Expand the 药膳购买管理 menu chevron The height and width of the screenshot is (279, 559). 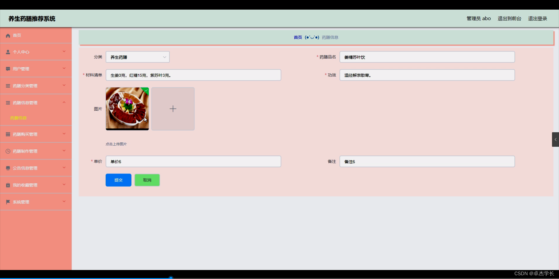[64, 134]
